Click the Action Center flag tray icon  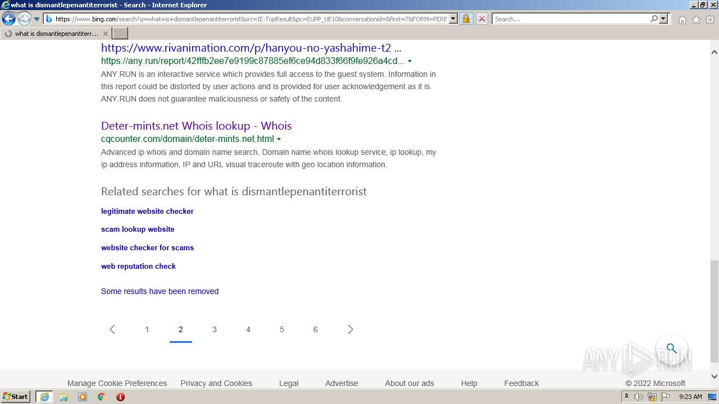pos(666,397)
